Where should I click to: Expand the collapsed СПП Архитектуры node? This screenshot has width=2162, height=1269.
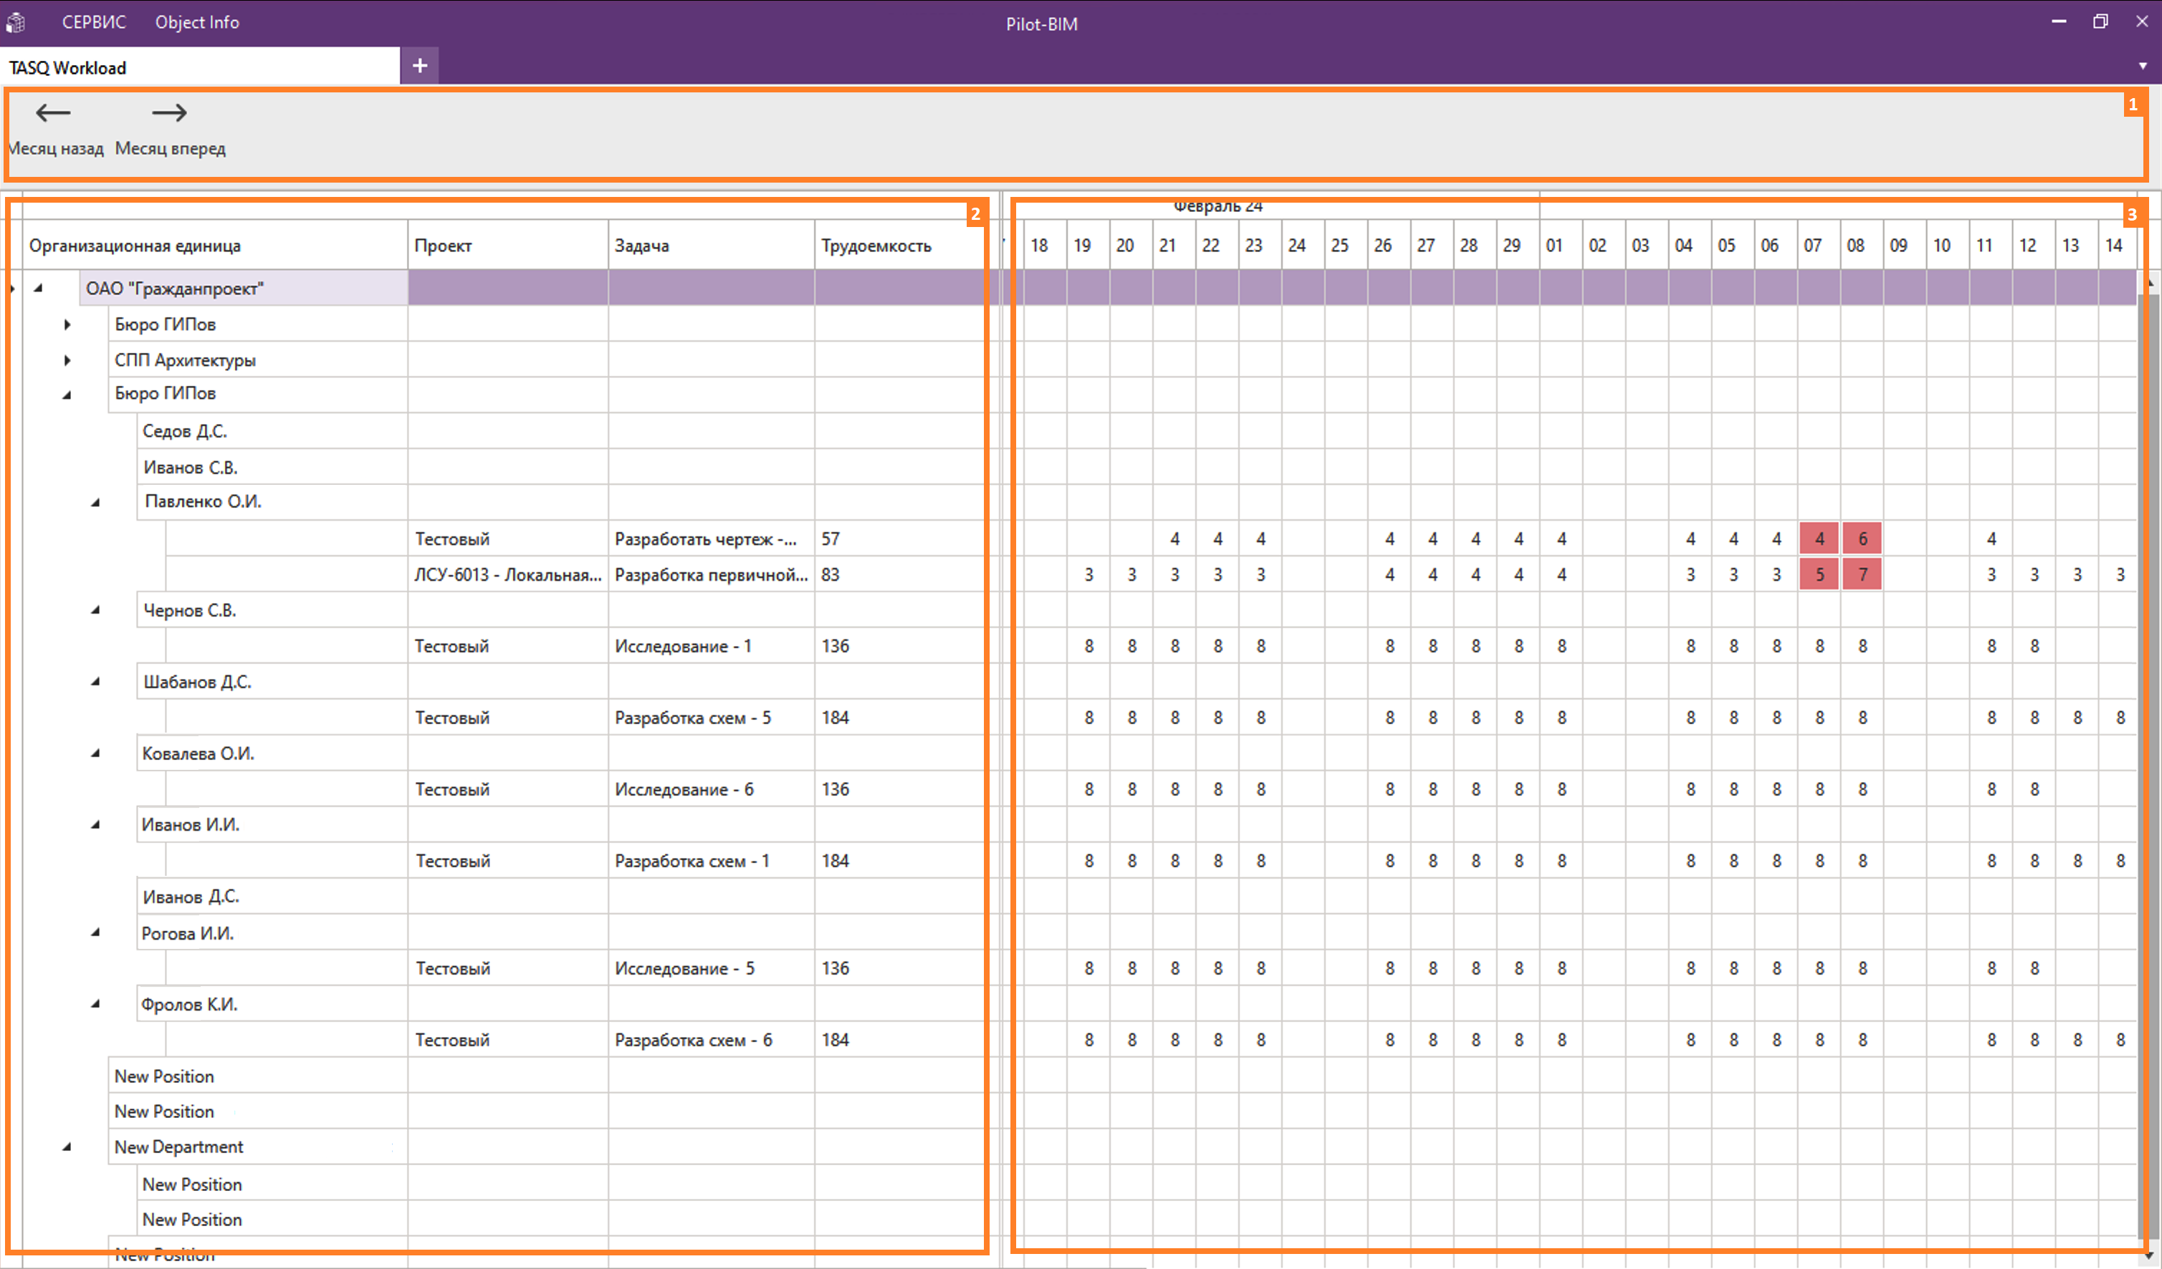pos(67,360)
